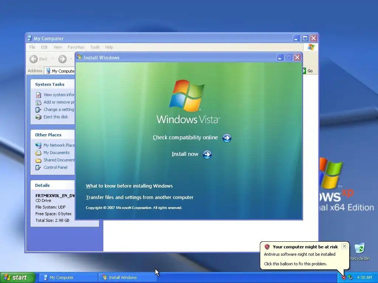Click the address bar field in My Computer

[59, 71]
